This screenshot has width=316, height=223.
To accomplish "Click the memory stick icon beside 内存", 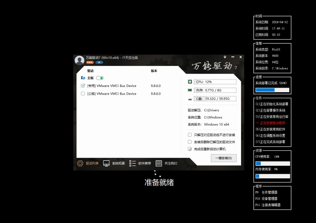I will point(190,90).
